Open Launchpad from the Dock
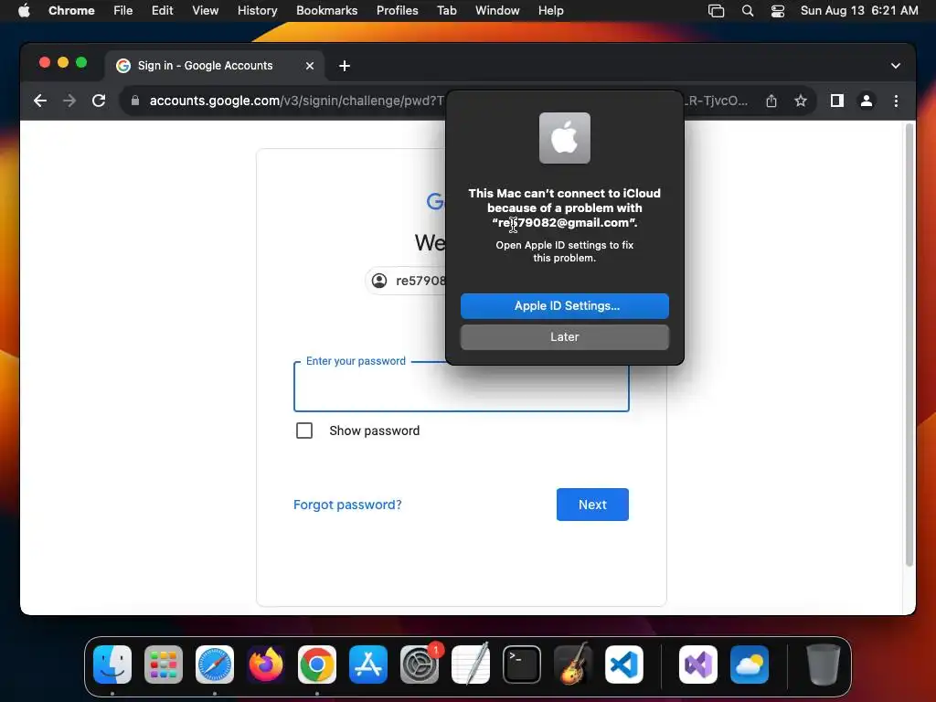Screen dimensions: 936x702 coord(164,665)
